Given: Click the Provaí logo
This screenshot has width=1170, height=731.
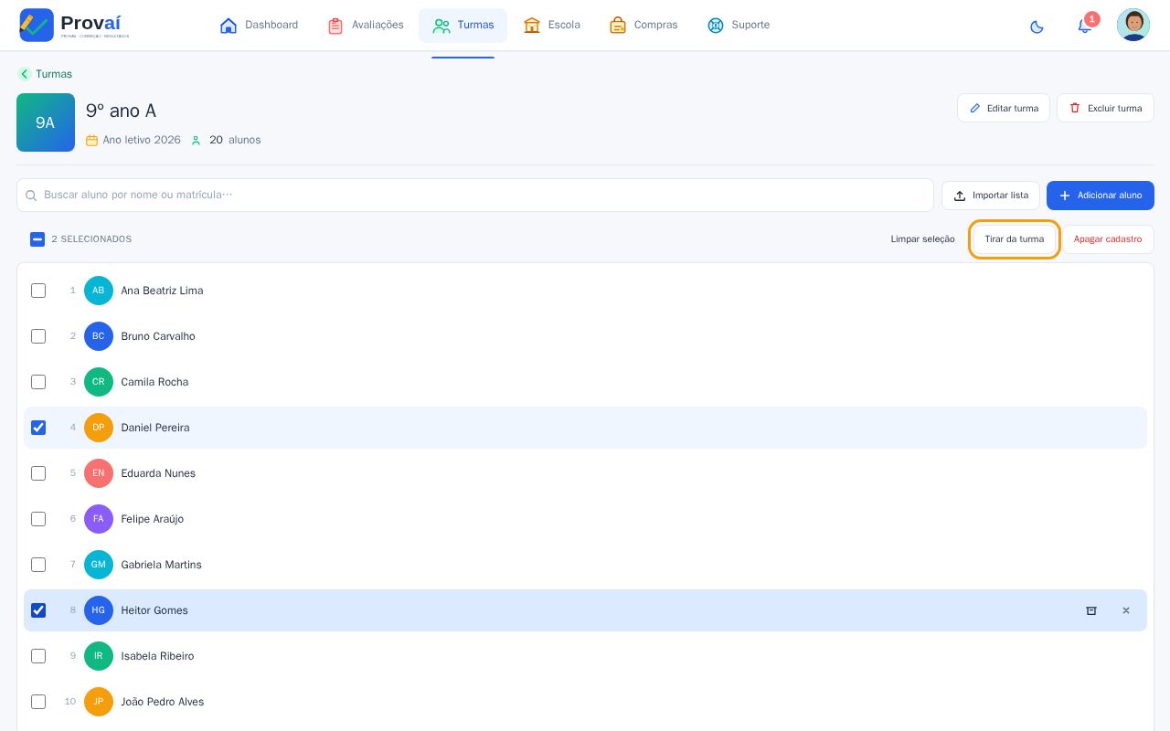Looking at the screenshot, I should [x=75, y=25].
